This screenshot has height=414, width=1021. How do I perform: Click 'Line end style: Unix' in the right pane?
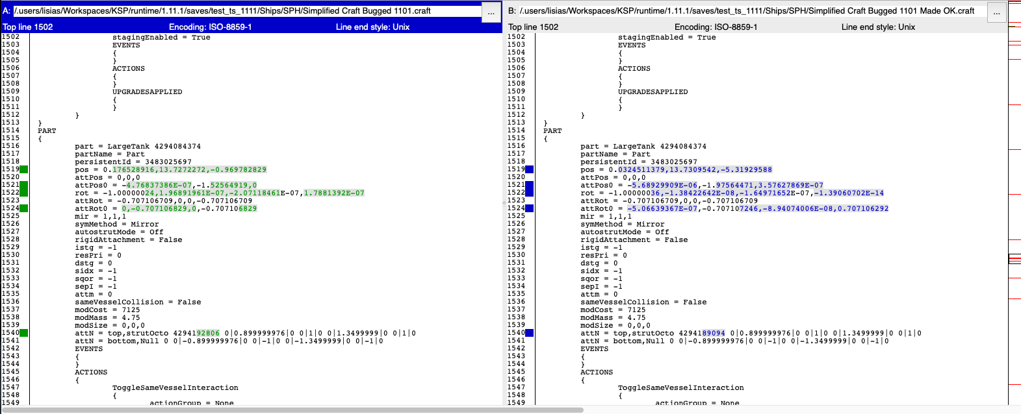(879, 27)
